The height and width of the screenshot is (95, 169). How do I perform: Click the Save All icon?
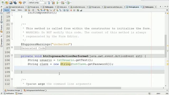pos(15,3)
